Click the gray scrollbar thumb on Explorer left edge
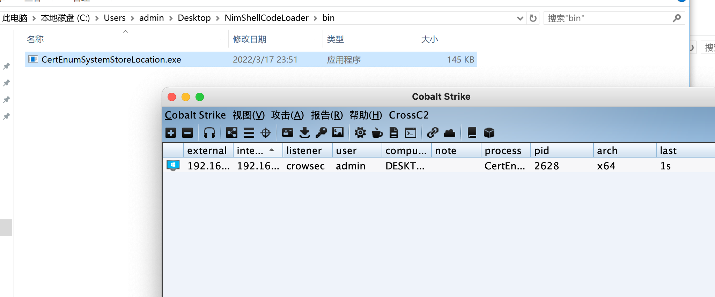 point(6,227)
